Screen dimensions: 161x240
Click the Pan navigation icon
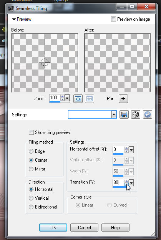click(123, 99)
